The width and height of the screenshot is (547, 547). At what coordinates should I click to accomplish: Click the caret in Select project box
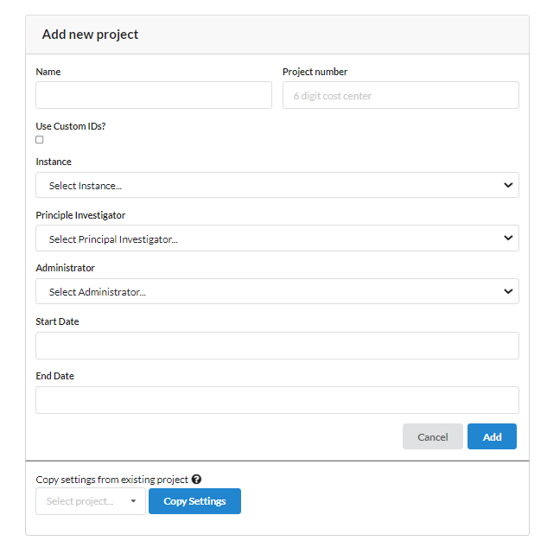pyautogui.click(x=133, y=501)
